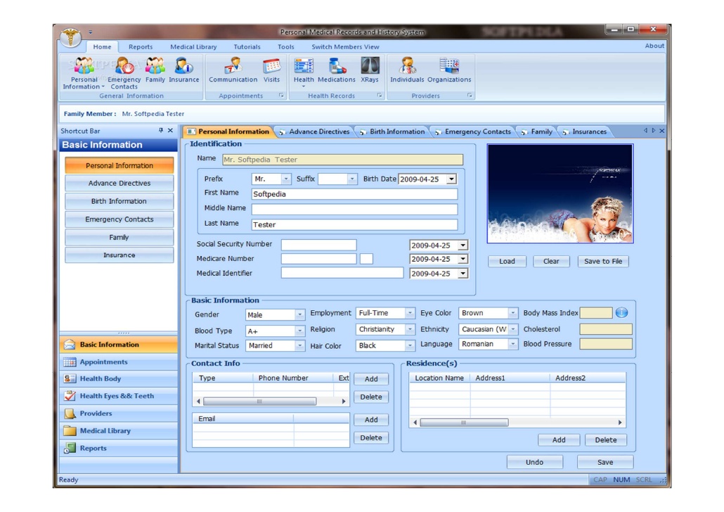The height and width of the screenshot is (512, 724).
Task: Click the Contact Info horizontal scrollbar
Action: pos(259,402)
